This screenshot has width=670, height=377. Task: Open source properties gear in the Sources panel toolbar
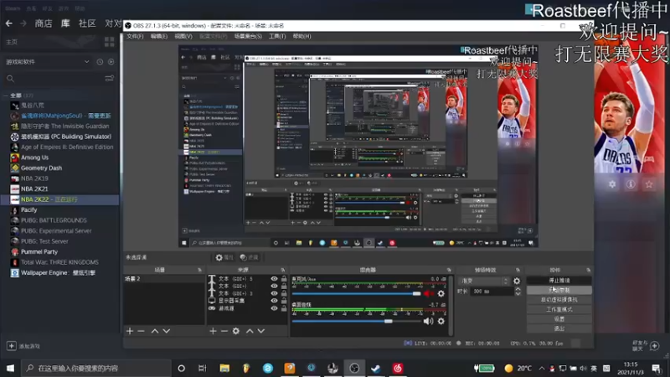(x=236, y=331)
